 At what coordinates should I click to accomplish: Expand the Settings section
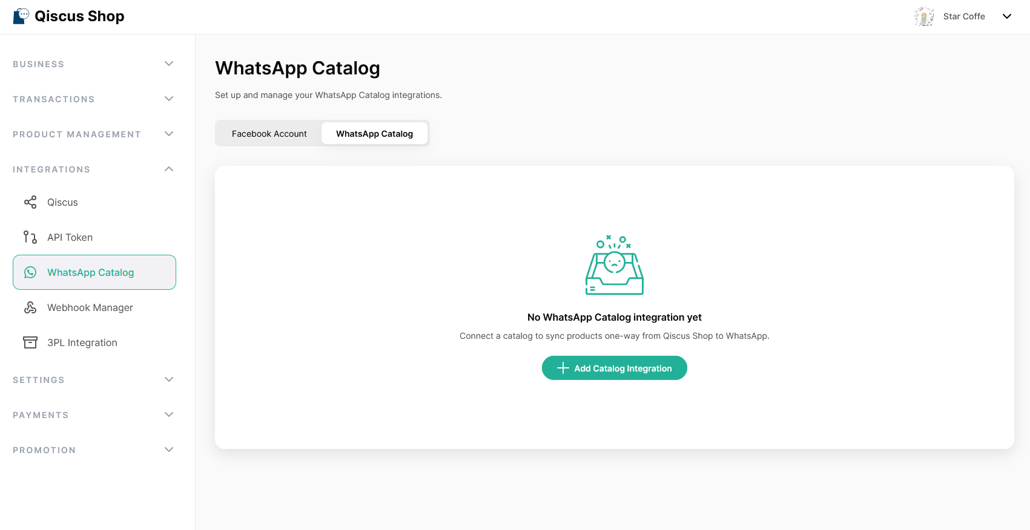click(x=169, y=379)
